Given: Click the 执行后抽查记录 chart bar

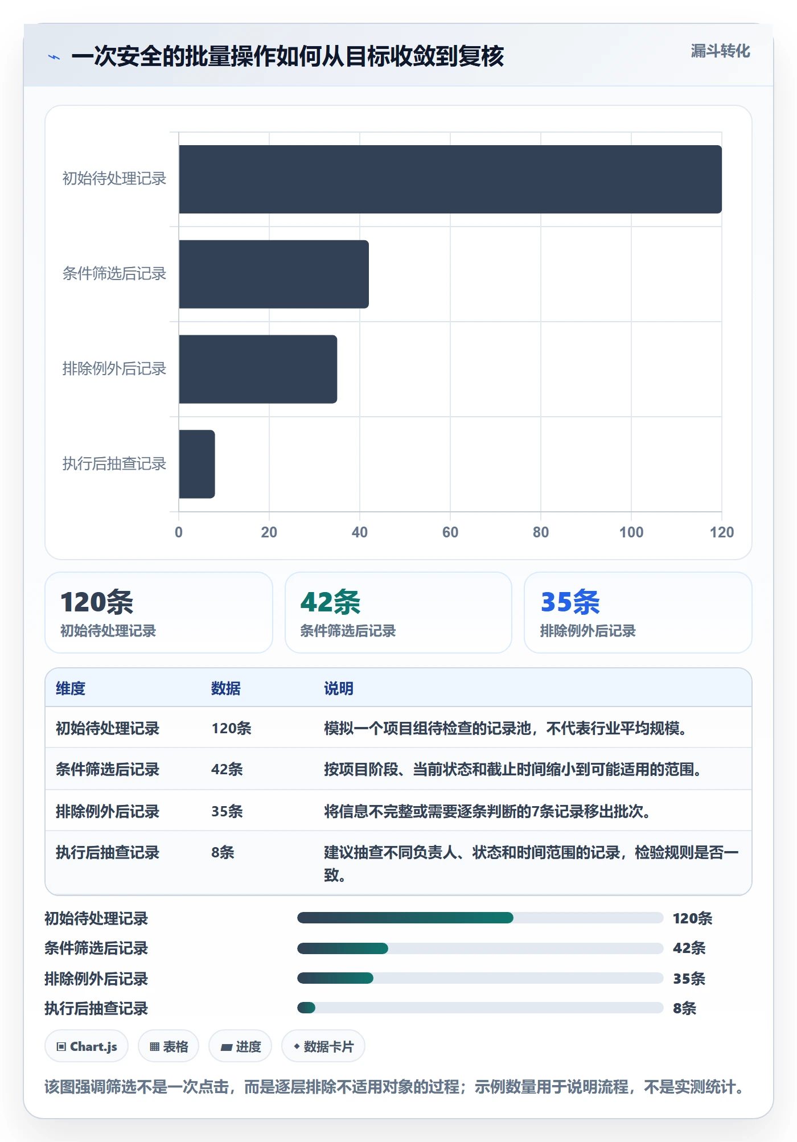Looking at the screenshot, I should pyautogui.click(x=197, y=464).
